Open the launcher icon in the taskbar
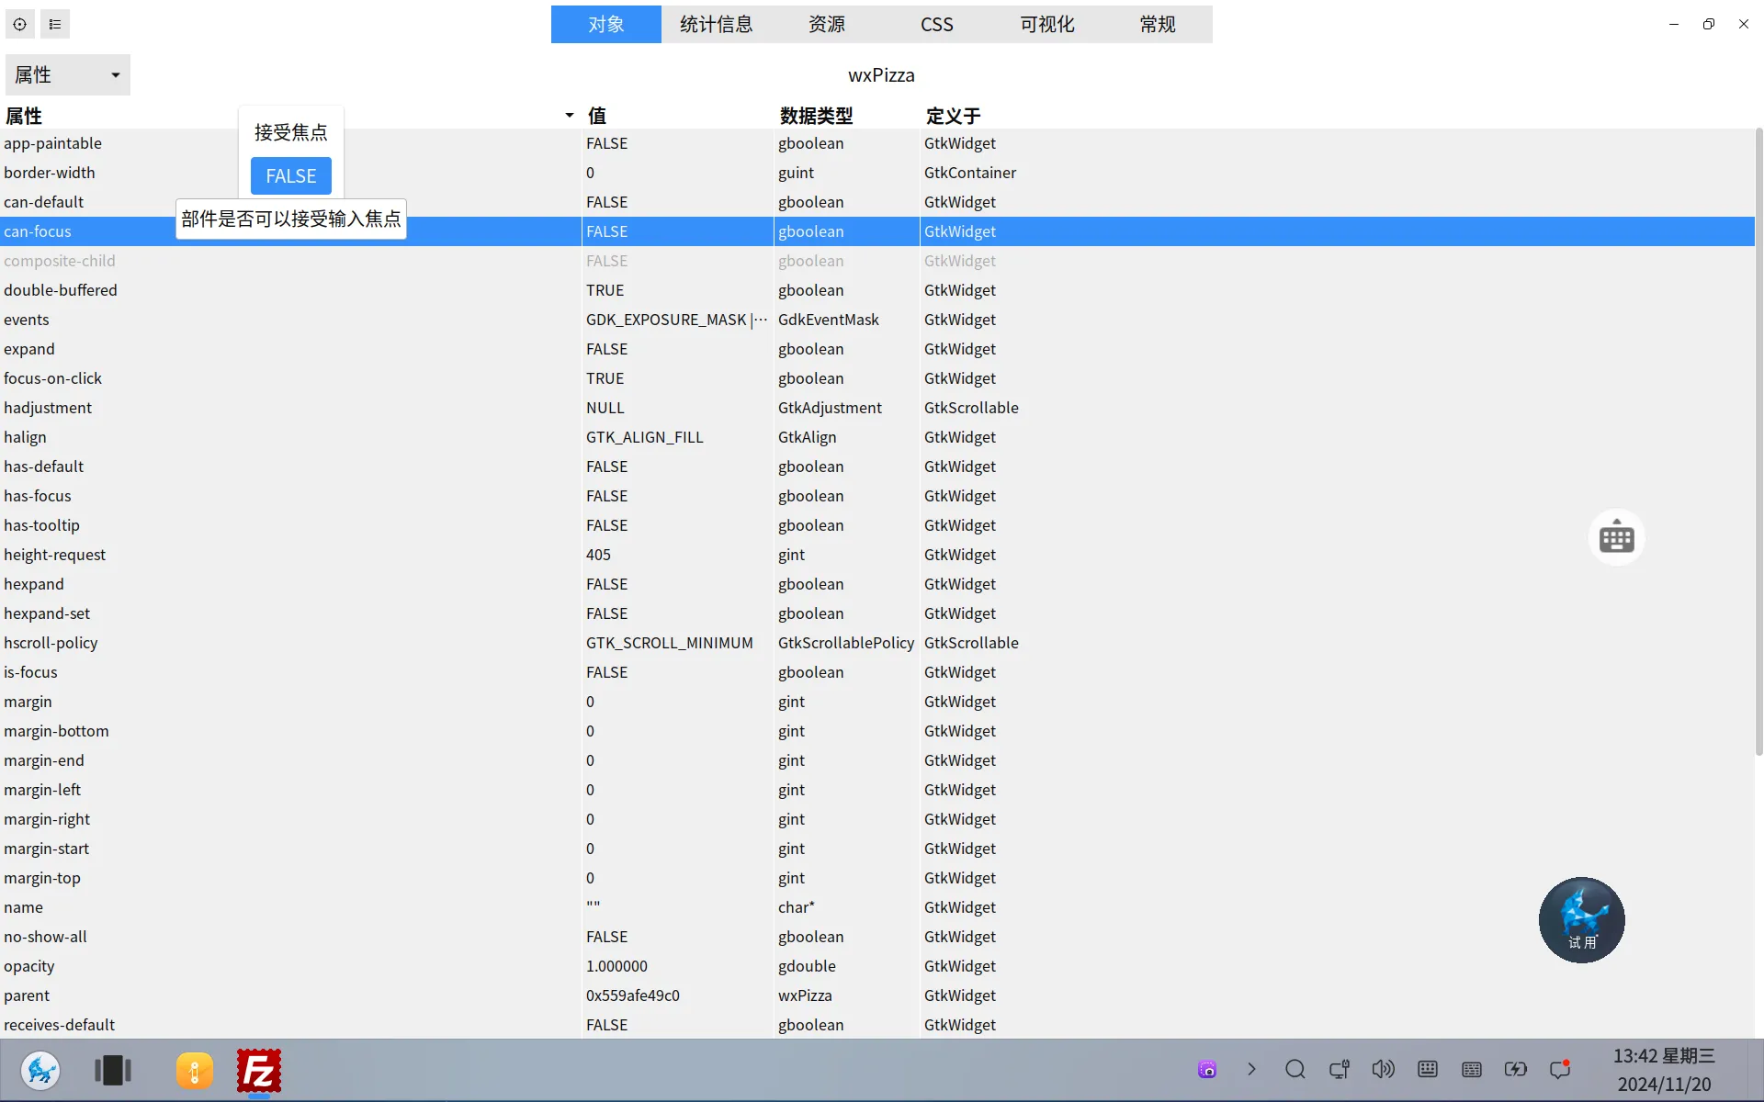 point(40,1071)
